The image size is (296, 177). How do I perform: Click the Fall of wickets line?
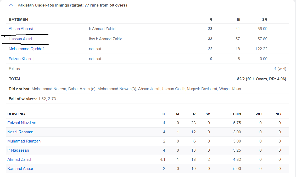tap(32, 99)
